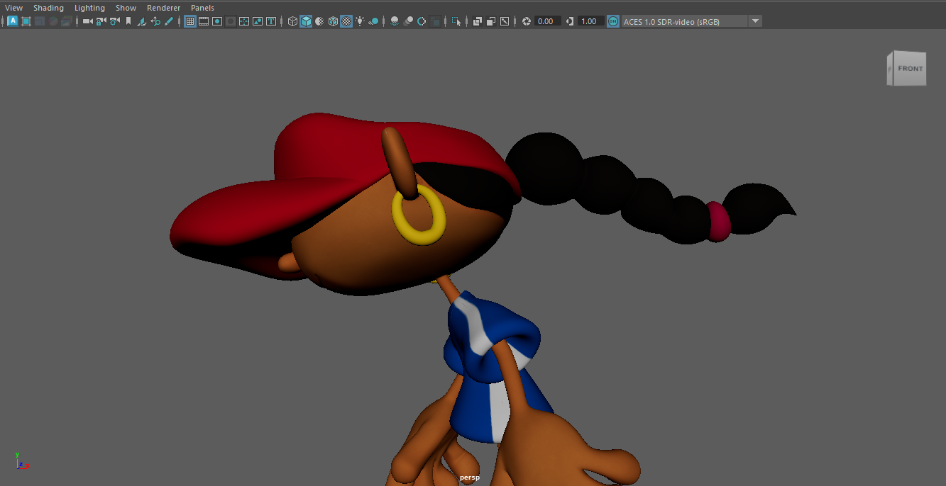Toggle the View Transform ON button

pos(613,21)
